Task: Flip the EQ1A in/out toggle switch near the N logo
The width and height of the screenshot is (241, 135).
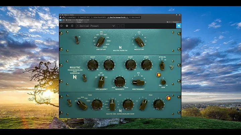Action: click(x=84, y=78)
